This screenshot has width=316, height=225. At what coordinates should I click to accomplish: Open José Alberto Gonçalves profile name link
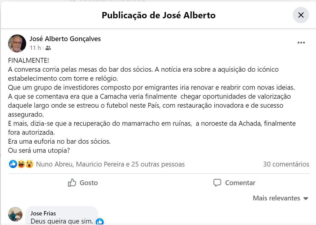65,39
